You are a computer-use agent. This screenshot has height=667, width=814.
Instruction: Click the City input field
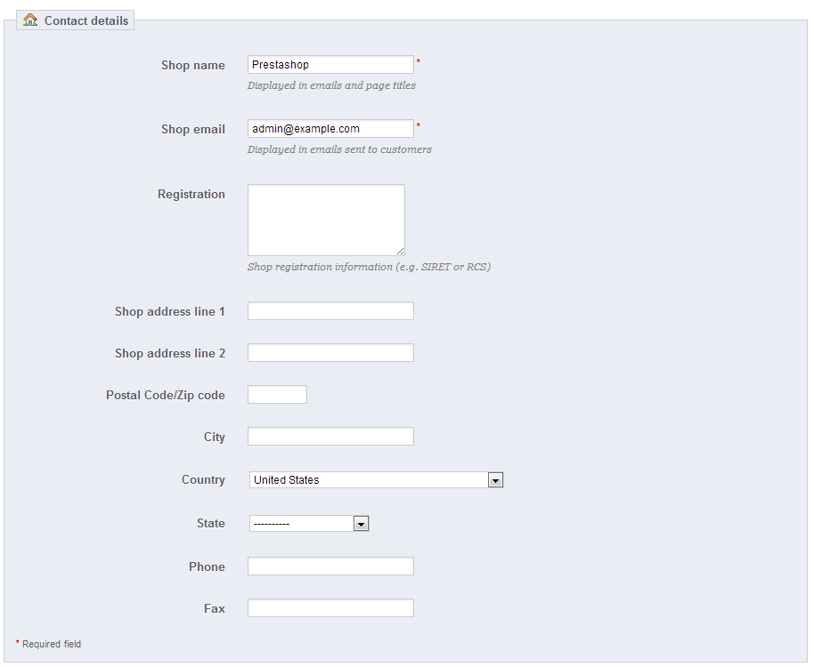[x=330, y=437]
